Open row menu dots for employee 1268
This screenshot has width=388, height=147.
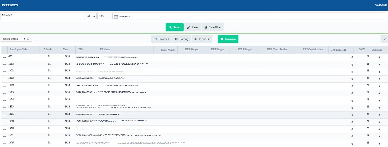[4, 65]
